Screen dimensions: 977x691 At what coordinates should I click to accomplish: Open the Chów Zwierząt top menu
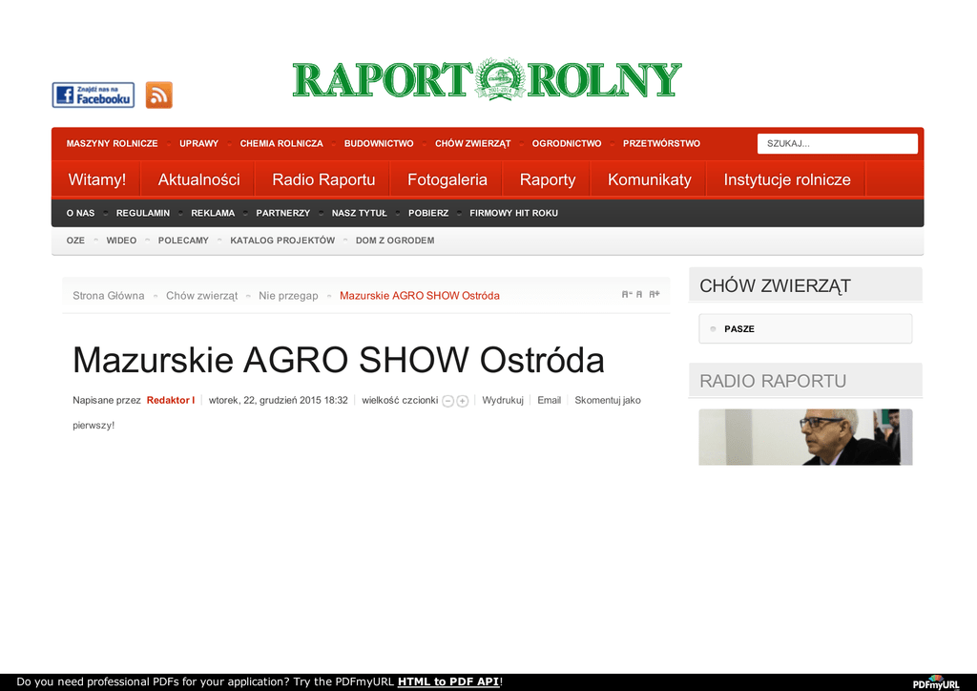click(x=472, y=144)
